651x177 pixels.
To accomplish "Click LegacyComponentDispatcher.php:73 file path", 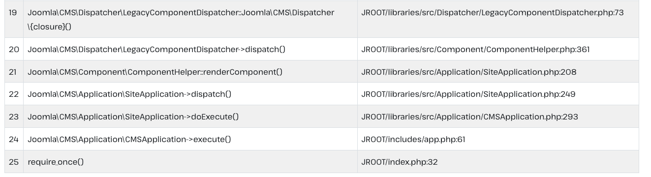I will click(x=493, y=12).
